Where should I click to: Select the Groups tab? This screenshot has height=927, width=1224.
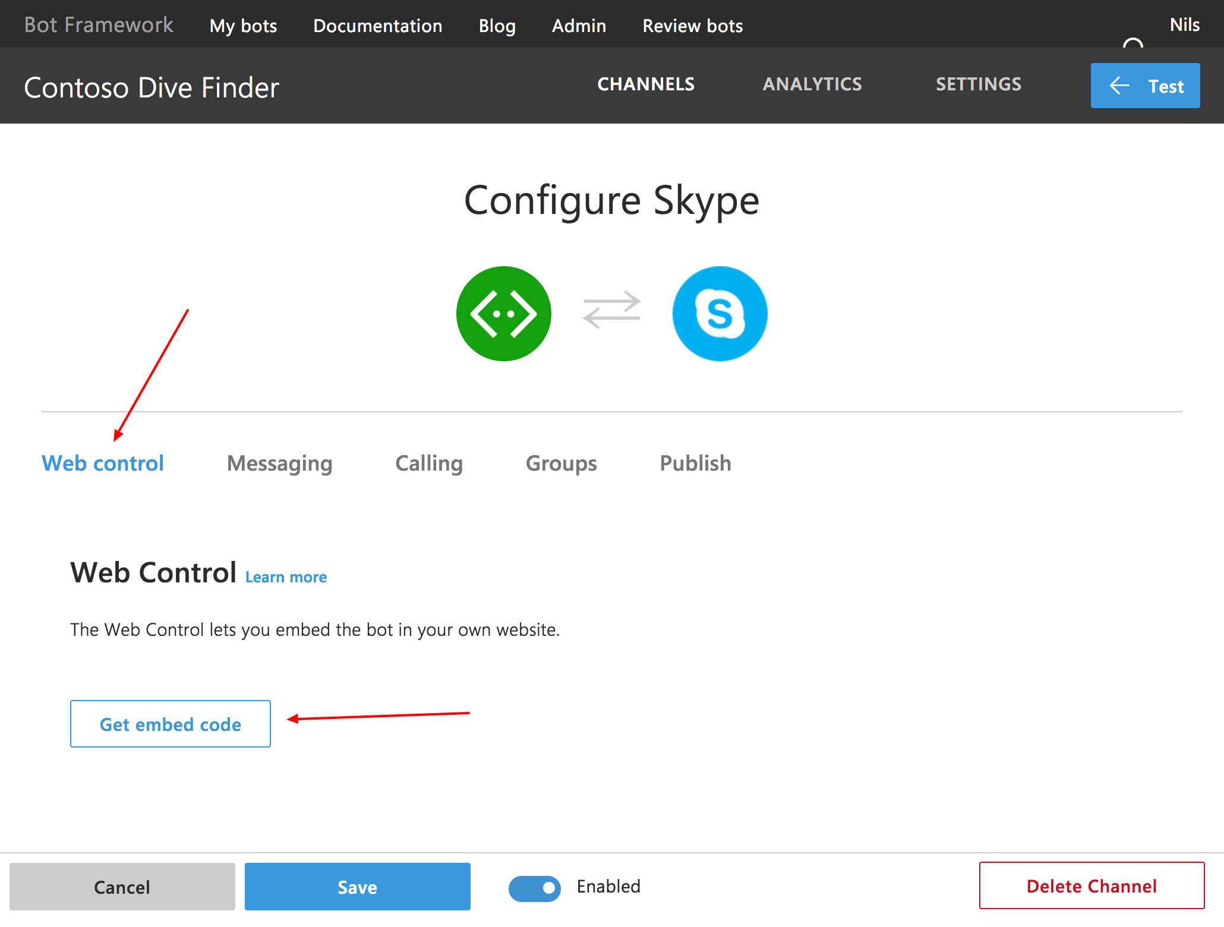click(561, 463)
